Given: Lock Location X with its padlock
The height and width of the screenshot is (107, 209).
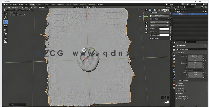Looking at the screenshot, I should (204, 56).
